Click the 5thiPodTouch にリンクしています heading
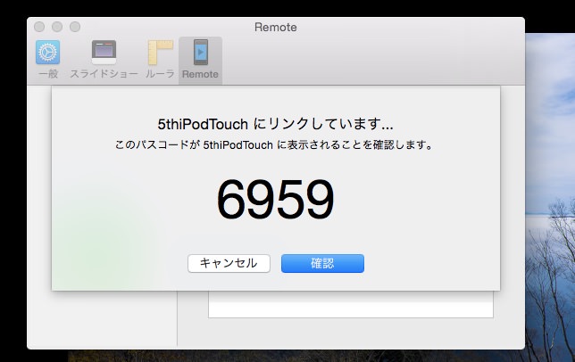This screenshot has height=362, width=575. [275, 125]
